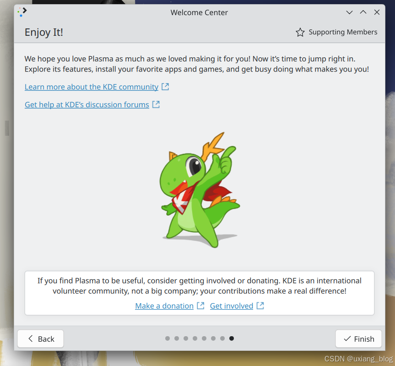Screen dimensions: 395x366
Task: Jump to the third page indicator dot
Action: point(186,338)
